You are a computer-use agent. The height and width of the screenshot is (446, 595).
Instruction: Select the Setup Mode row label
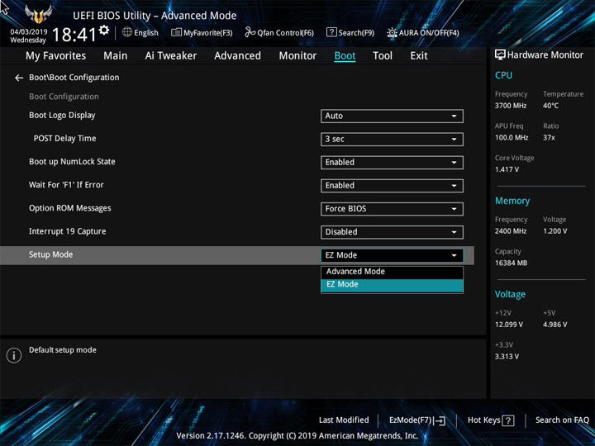51,255
